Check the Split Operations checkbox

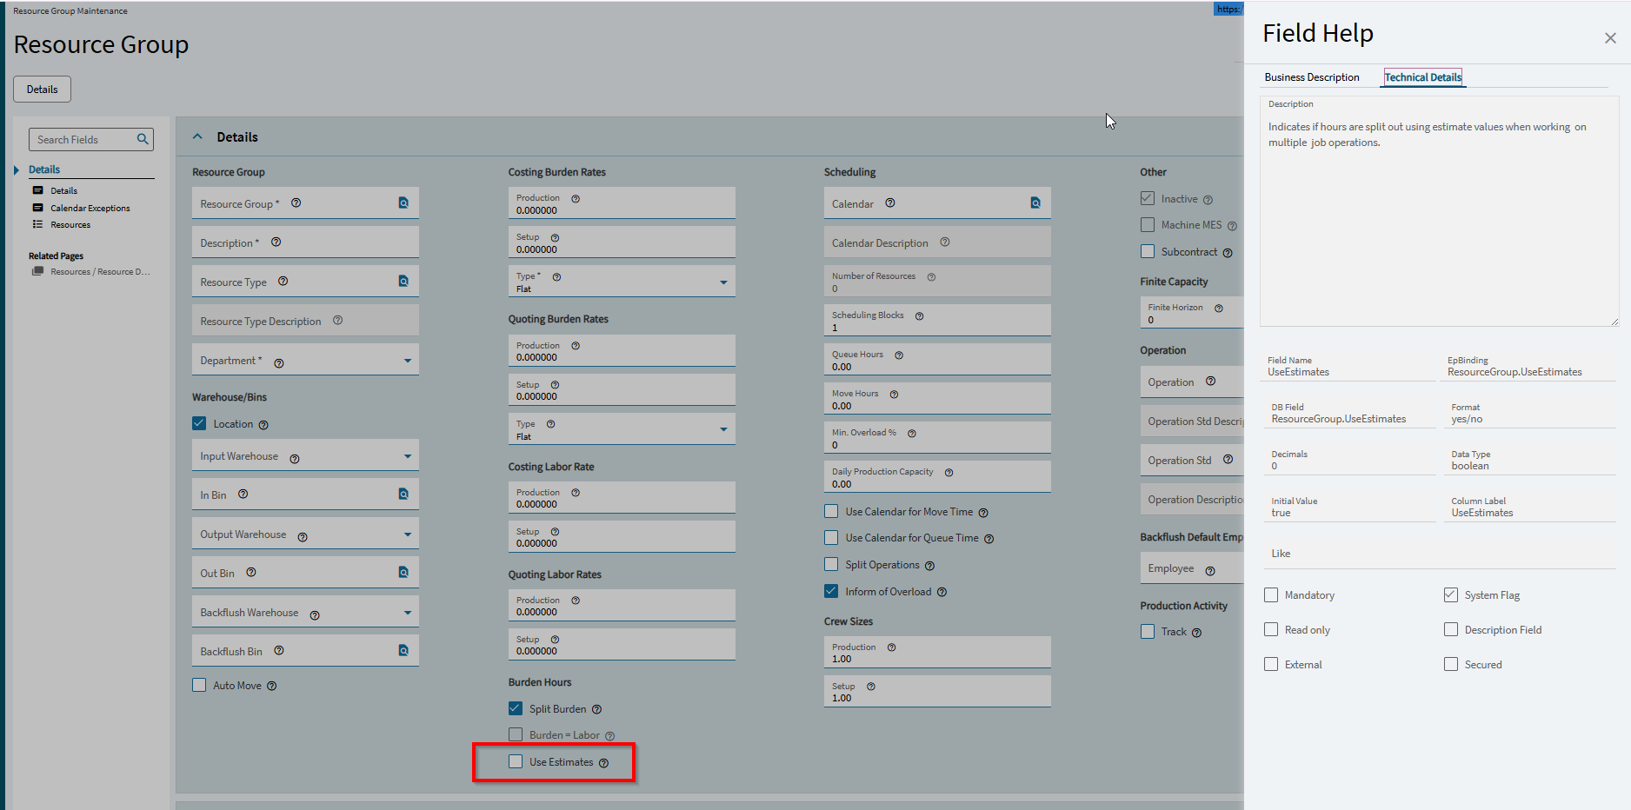(x=831, y=564)
